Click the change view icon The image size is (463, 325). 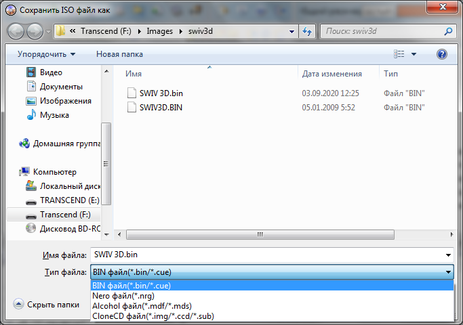tap(399, 54)
